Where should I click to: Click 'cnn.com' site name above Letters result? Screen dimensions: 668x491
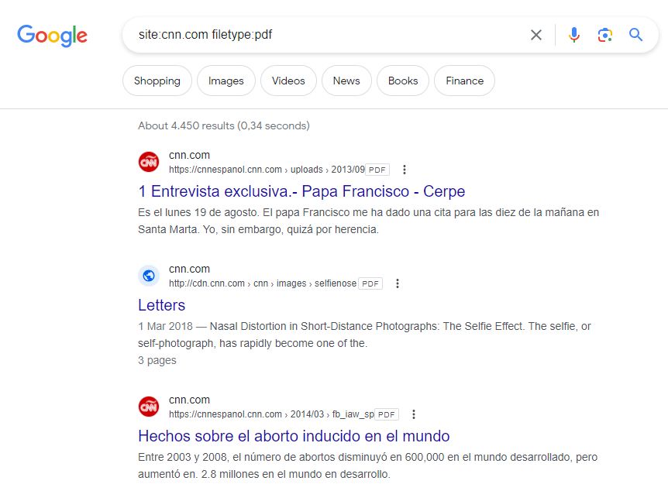(x=189, y=270)
